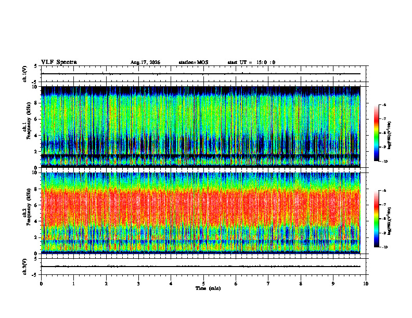Click the time axis tick label "8"
The image size is (412, 318).
click(301, 284)
